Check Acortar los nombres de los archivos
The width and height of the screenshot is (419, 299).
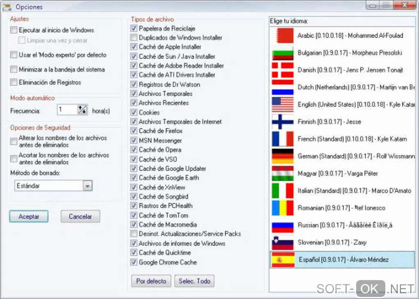point(14,159)
